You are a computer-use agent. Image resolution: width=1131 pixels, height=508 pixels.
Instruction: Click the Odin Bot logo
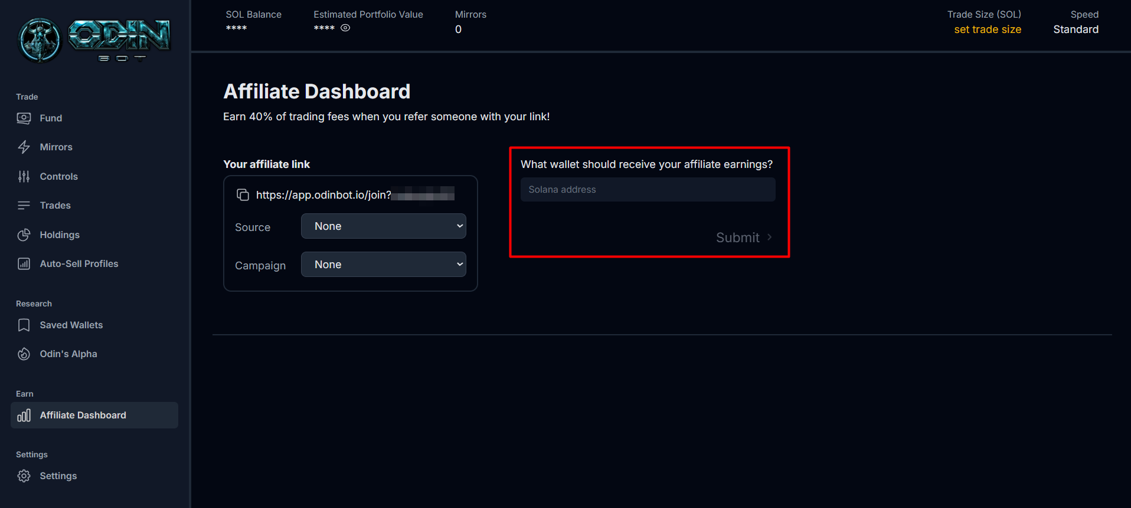coord(94,40)
